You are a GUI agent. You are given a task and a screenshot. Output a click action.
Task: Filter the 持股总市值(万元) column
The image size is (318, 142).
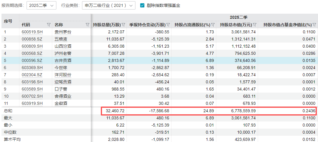(255, 25)
